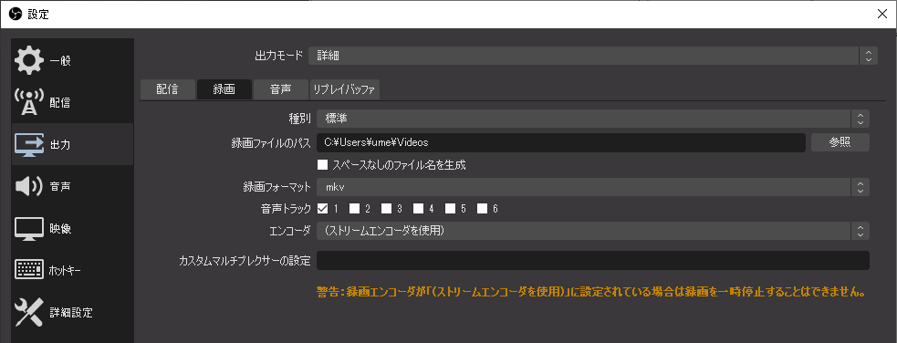Open the 音声 speaker icon in the sidebar
The width and height of the screenshot is (897, 343).
pyautogui.click(x=28, y=186)
